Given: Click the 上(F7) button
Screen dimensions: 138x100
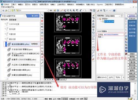Looking at the screenshot, I should point(111,77).
